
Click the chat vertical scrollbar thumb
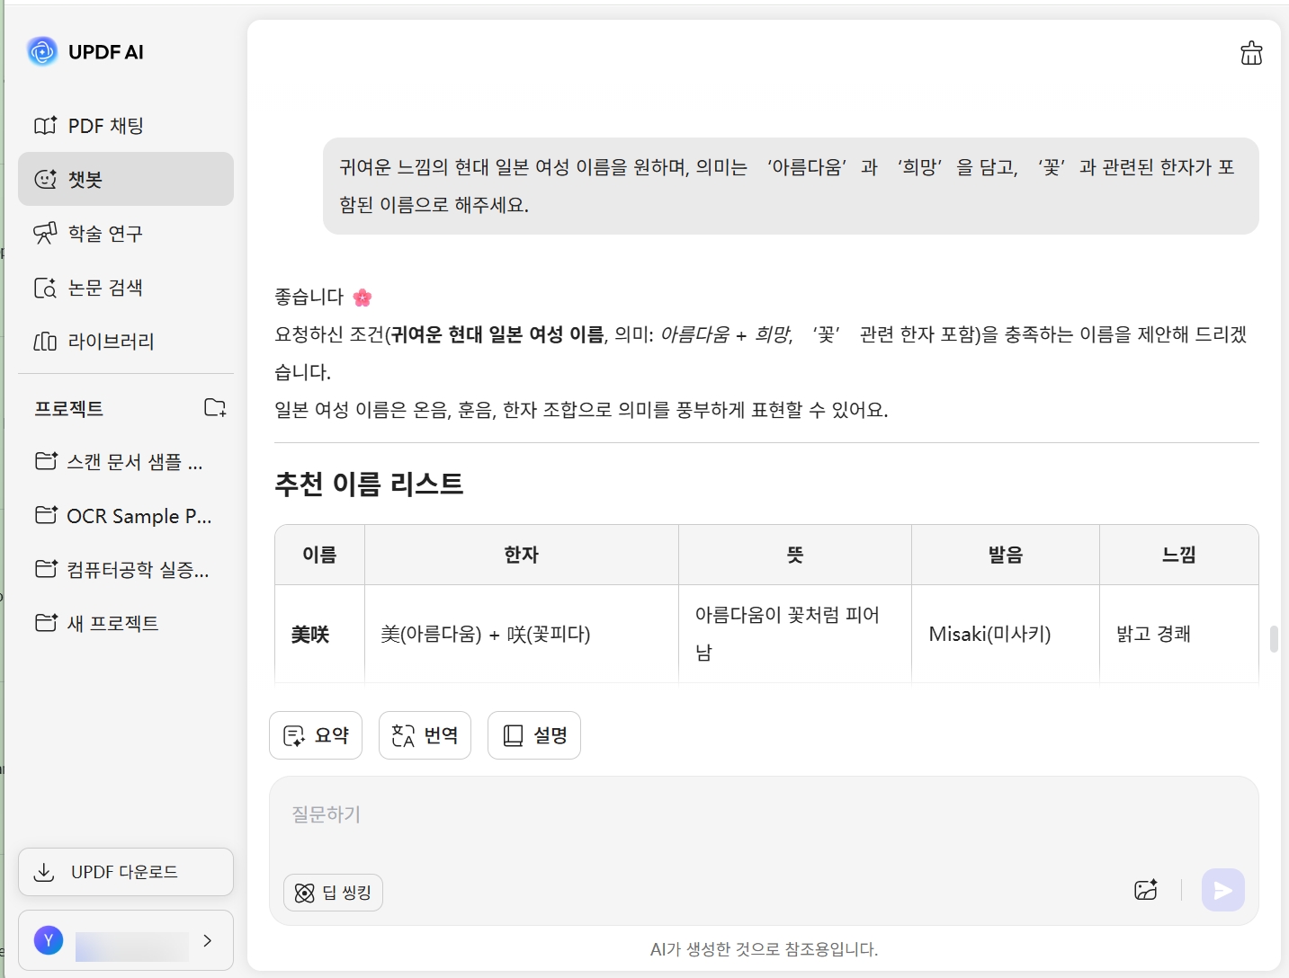[x=1274, y=639]
